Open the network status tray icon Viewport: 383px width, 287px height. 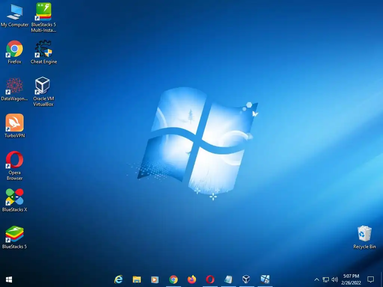(x=326, y=280)
